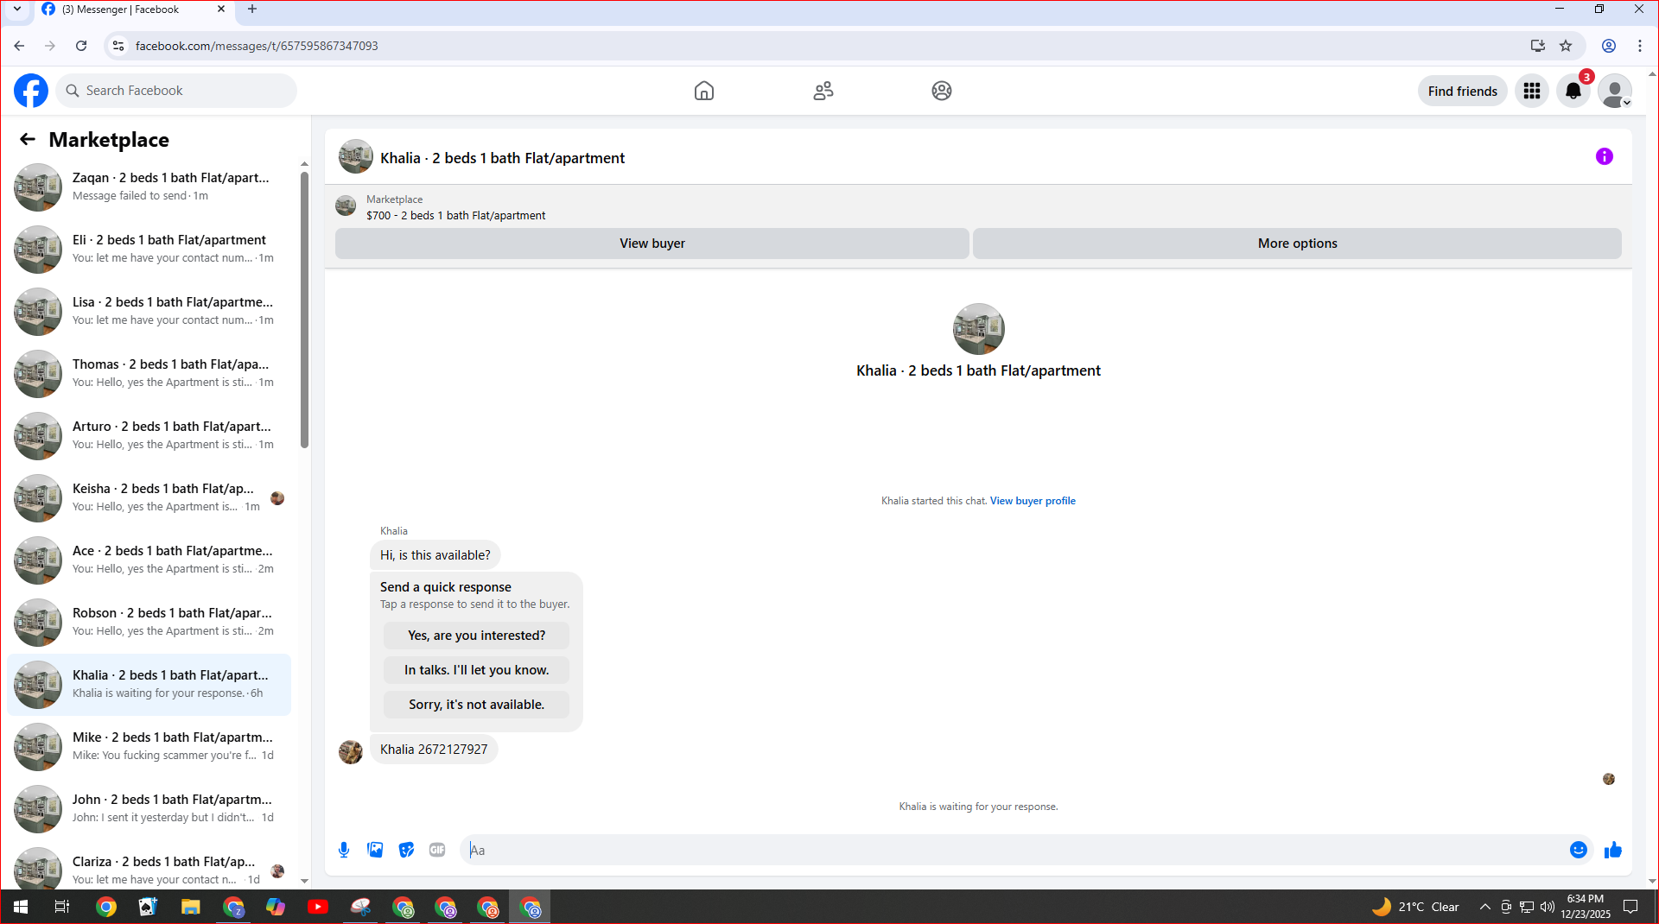Click Khalia's avatar beside phone number message
This screenshot has width=1659, height=924.
click(351, 751)
